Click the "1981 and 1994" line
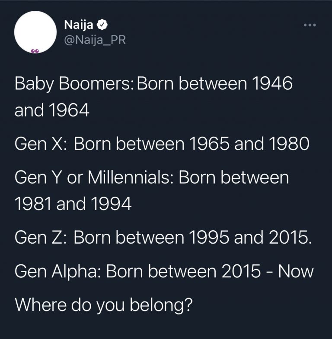 73,204
